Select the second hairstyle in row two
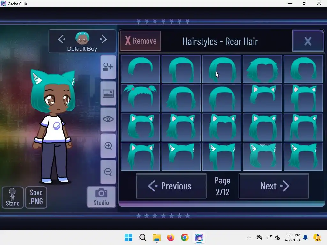327x245 pixels. coord(181,98)
